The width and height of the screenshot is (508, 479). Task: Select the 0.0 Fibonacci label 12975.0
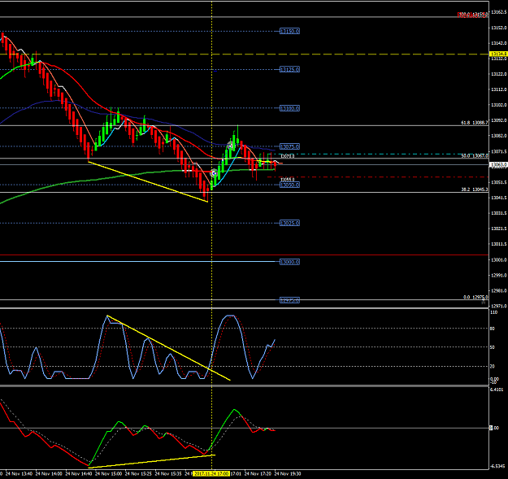coord(475,297)
